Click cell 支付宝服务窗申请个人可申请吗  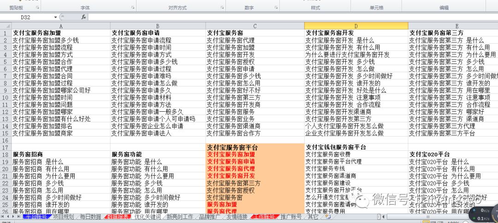(x=158, y=119)
